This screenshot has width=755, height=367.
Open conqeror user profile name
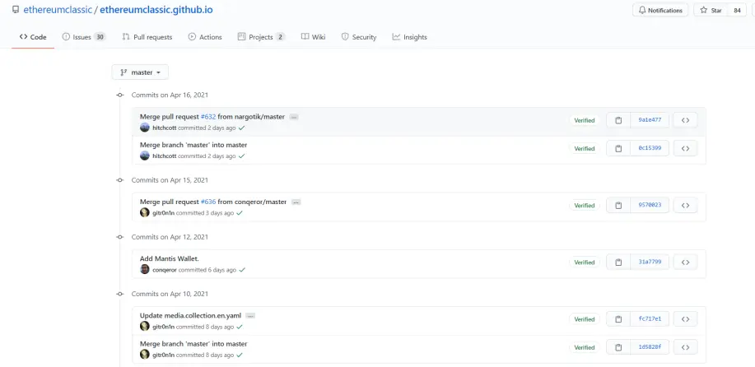coord(165,270)
